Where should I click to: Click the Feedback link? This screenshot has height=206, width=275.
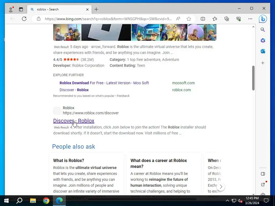[123, 96]
